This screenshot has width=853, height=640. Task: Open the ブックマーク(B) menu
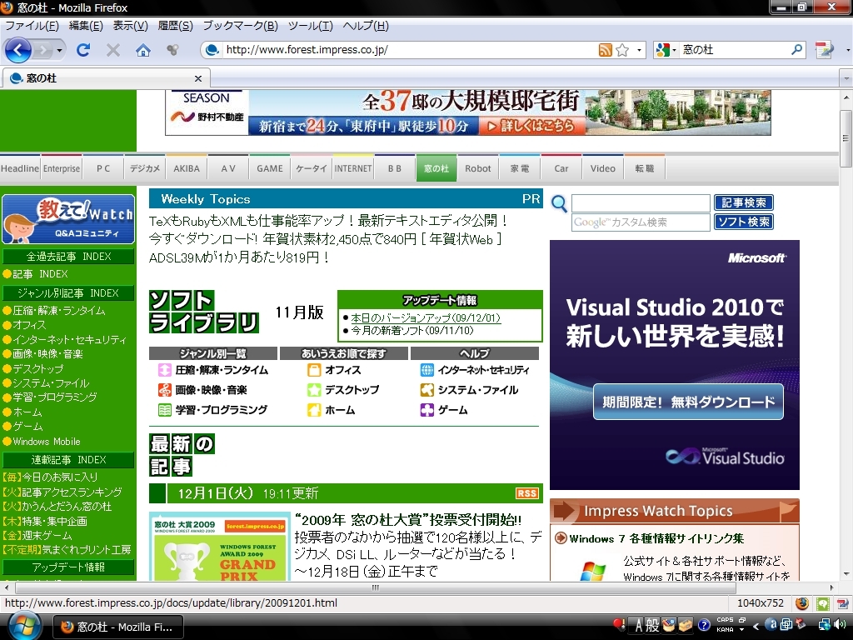240,26
